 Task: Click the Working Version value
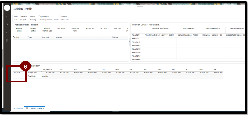click(x=33, y=20)
